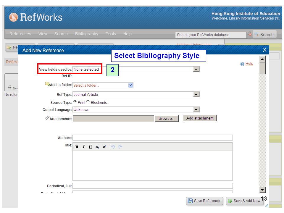Open the Search menu
The width and height of the screenshot is (284, 213).
pos(61,34)
